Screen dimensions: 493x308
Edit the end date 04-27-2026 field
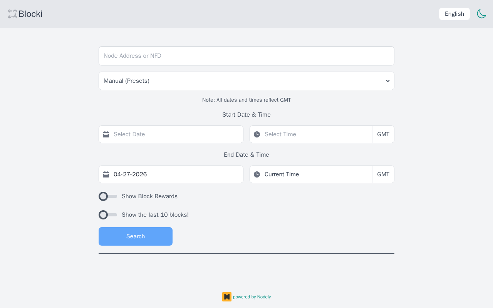tap(175, 174)
